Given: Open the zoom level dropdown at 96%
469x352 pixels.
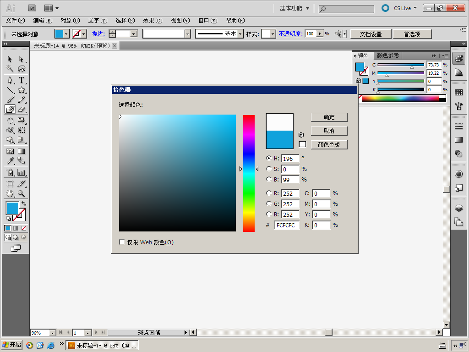Looking at the screenshot, I should click(x=52, y=333).
